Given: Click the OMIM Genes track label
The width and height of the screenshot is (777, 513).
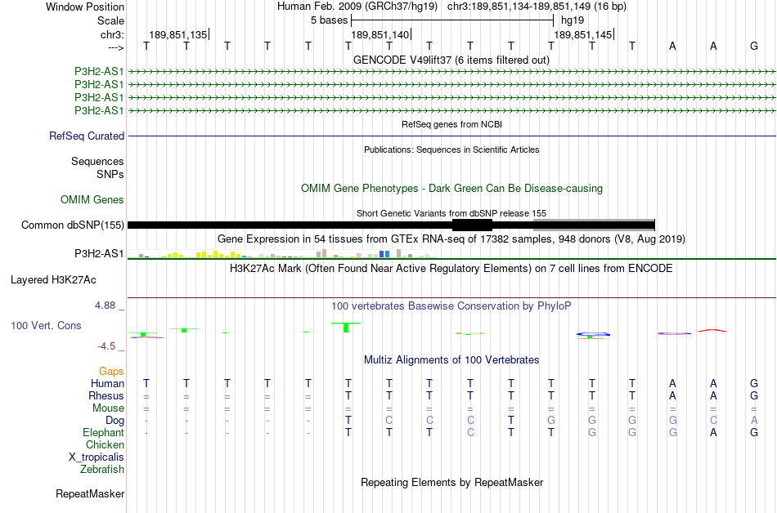Looking at the screenshot, I should click(x=92, y=200).
